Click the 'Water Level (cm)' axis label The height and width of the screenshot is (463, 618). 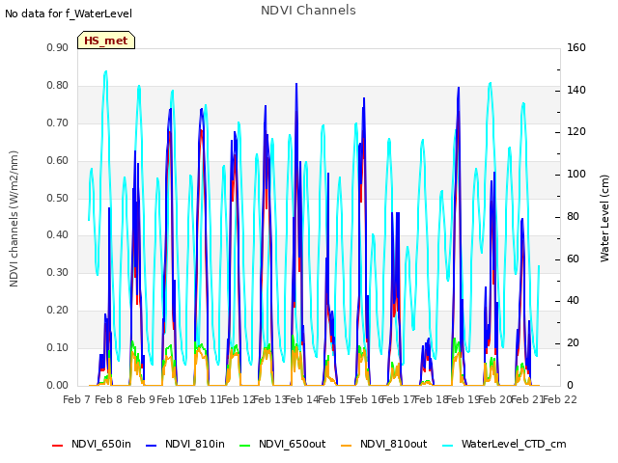pos(604,219)
